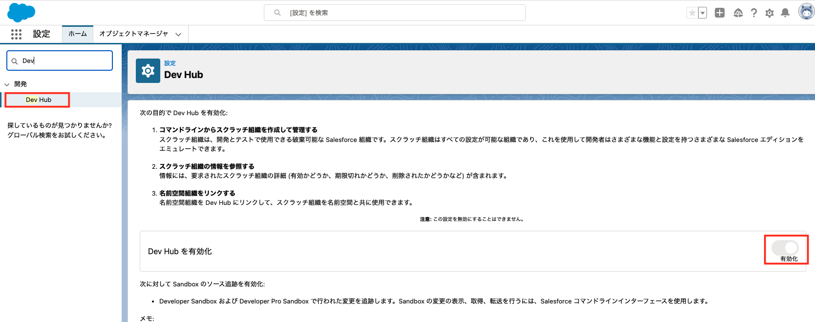Click the favorites star icon

[692, 13]
